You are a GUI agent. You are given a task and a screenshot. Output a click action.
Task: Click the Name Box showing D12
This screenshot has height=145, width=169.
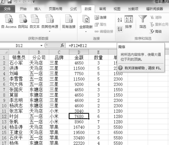click(19, 46)
